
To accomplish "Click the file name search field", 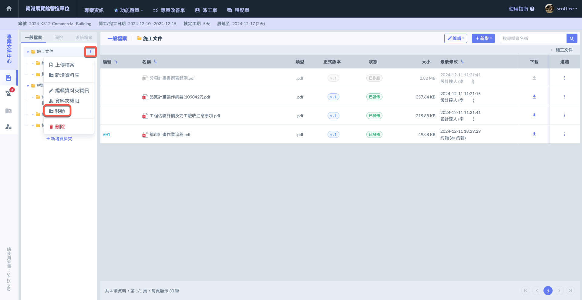I will coord(533,38).
